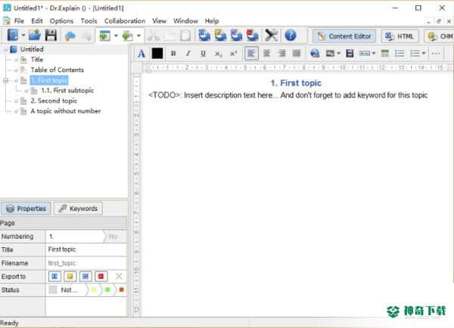Viewport: 454px width, 328px height.
Task: Select the Table of Contents tree item
Action: pyautogui.click(x=57, y=70)
